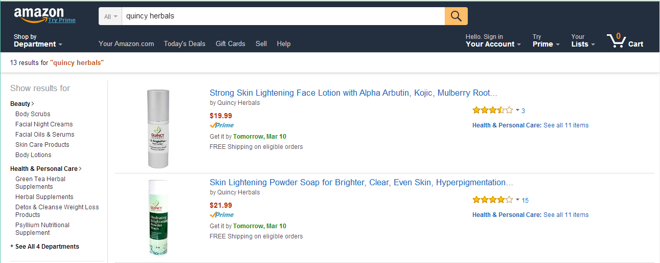Click the star rating of the Powder Soap

492,200
